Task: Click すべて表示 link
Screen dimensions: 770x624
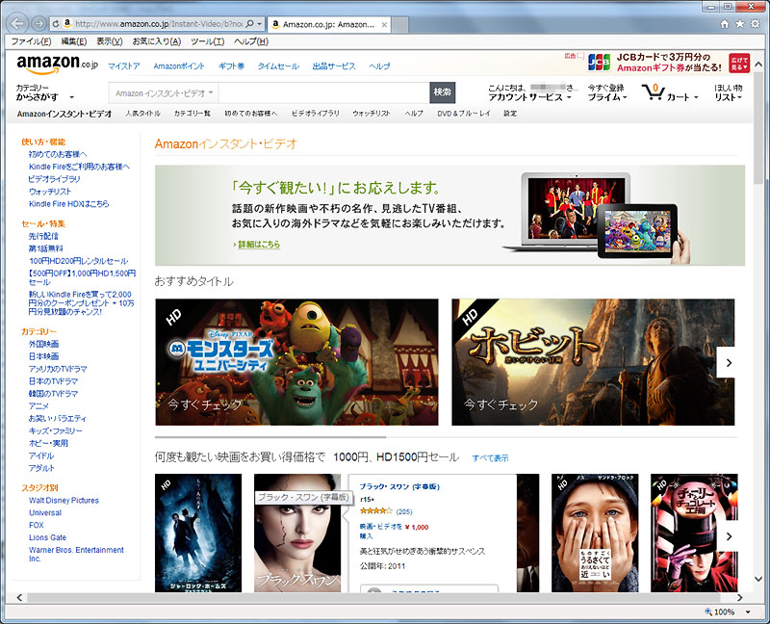Action: click(490, 458)
